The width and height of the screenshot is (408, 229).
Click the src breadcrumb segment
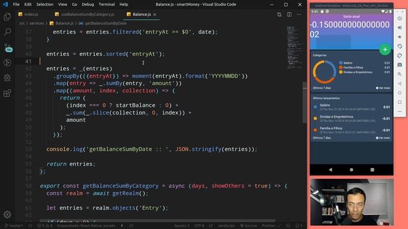point(22,24)
